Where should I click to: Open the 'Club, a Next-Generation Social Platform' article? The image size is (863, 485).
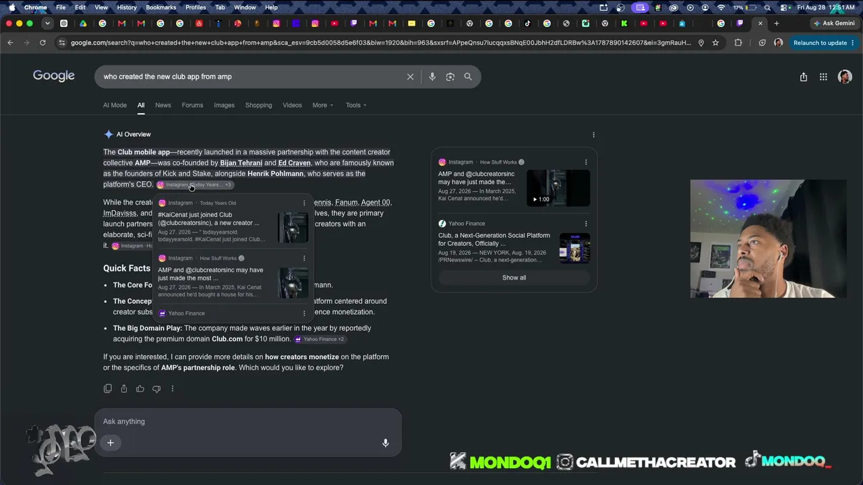click(x=494, y=240)
